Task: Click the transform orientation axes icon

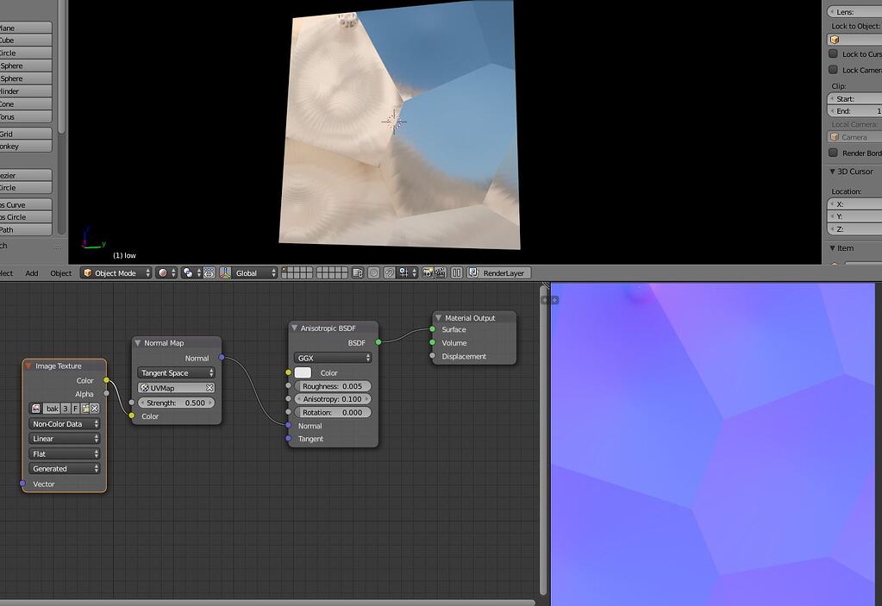Action: coord(226,272)
